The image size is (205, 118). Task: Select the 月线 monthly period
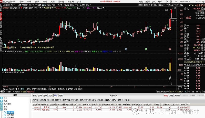(54, 5)
